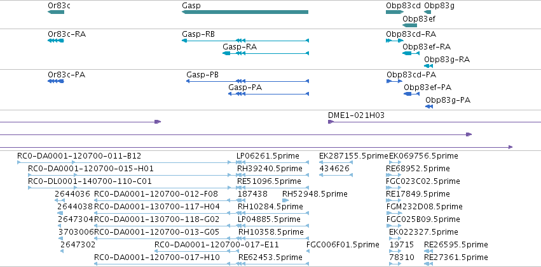
Task: Select the Gasp-PB protein feature line
Action: 247,81
